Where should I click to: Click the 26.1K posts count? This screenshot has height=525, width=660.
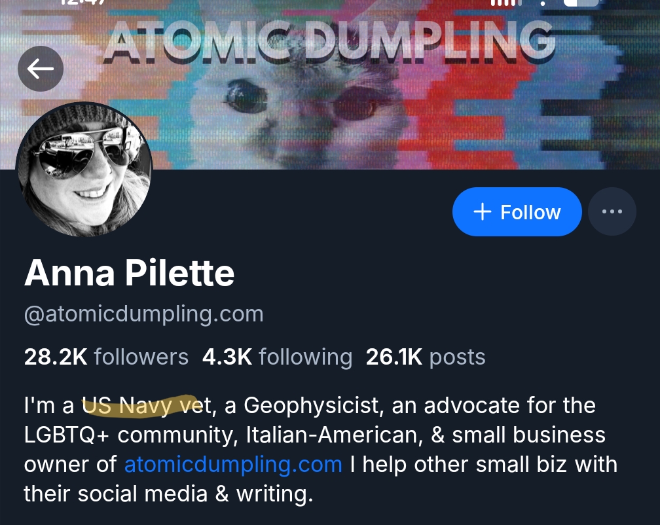pyautogui.click(x=426, y=357)
